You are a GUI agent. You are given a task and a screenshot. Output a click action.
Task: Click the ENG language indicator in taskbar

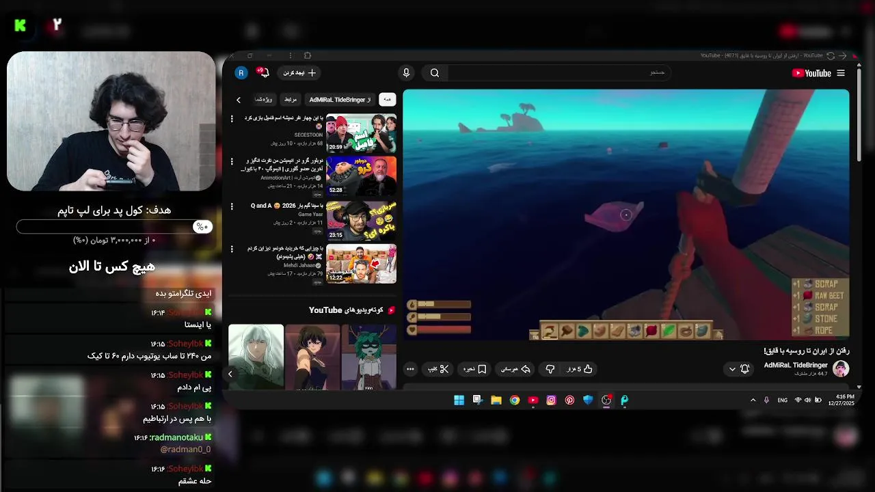[x=782, y=400]
